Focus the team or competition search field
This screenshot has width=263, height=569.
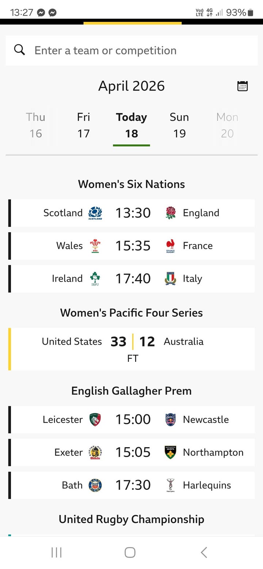click(139, 50)
